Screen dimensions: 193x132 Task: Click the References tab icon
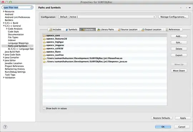tap(167, 30)
